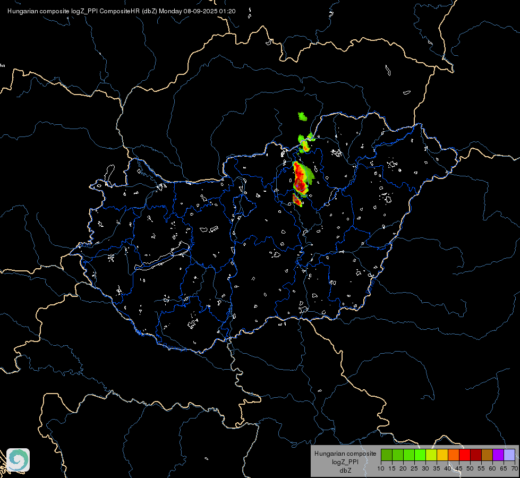Click the 40–45 dBZ orange legend swatch
The image size is (520, 478).
coord(454,455)
